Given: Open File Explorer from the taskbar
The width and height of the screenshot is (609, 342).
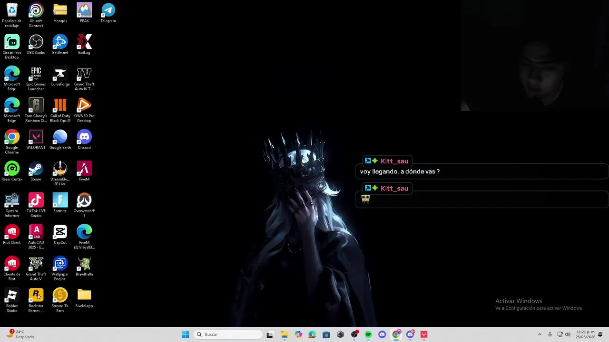Looking at the screenshot, I should click(284, 334).
